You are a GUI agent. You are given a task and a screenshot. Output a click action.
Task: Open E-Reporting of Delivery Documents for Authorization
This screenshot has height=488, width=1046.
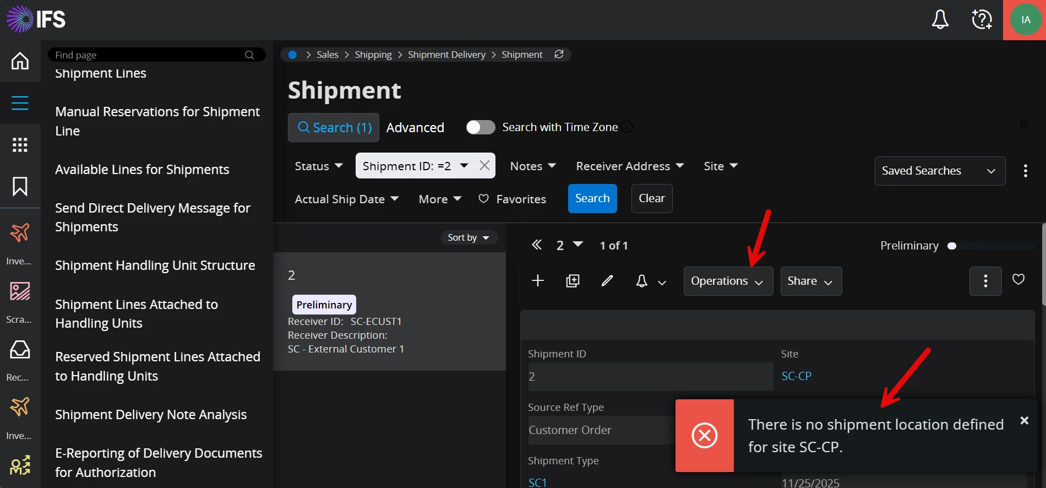tap(159, 463)
